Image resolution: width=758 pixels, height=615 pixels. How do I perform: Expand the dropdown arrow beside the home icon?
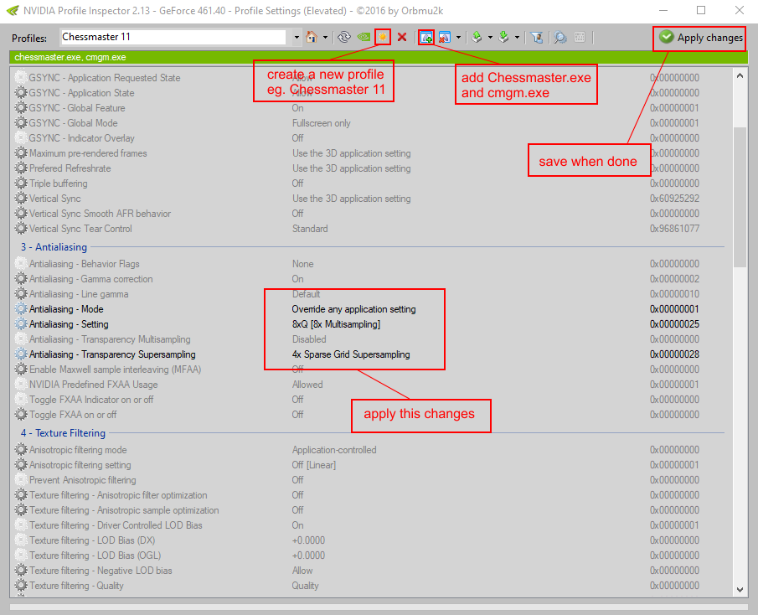325,37
